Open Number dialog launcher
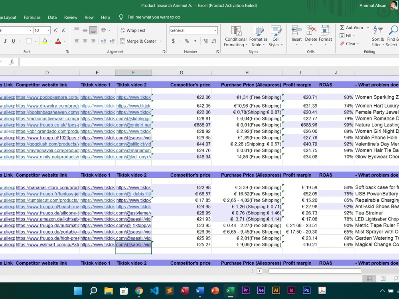 [x=217, y=51]
